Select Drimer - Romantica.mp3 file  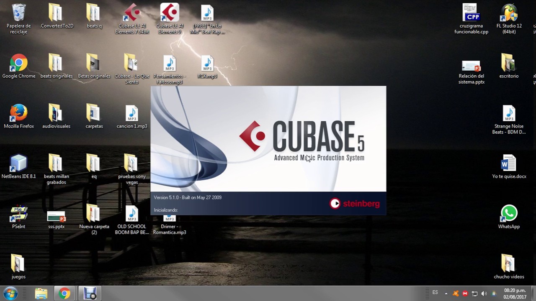coord(170,226)
